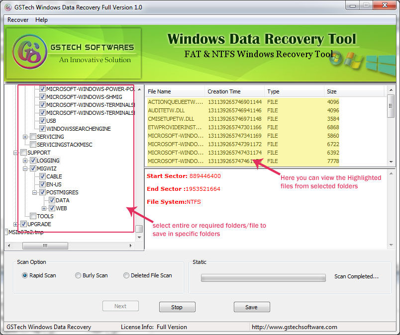Select the ETWPROVIDERINST file row
The height and width of the screenshot is (335, 400).
pos(243,127)
